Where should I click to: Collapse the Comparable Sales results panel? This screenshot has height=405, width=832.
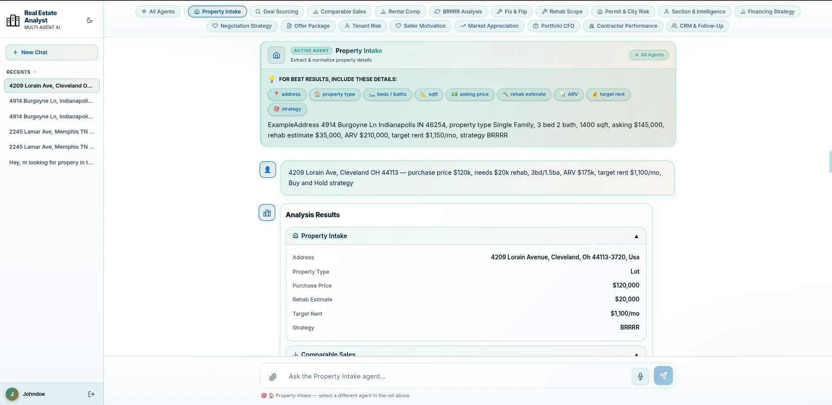click(636, 354)
